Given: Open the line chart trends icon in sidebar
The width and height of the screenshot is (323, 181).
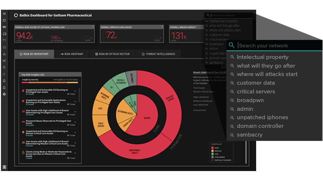Looking at the screenshot, I should click(4, 61).
